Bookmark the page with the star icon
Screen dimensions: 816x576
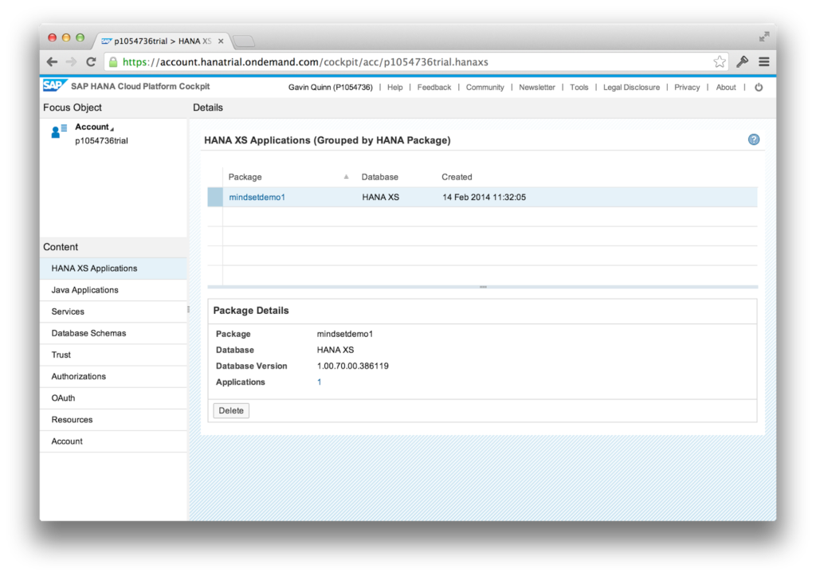click(720, 62)
